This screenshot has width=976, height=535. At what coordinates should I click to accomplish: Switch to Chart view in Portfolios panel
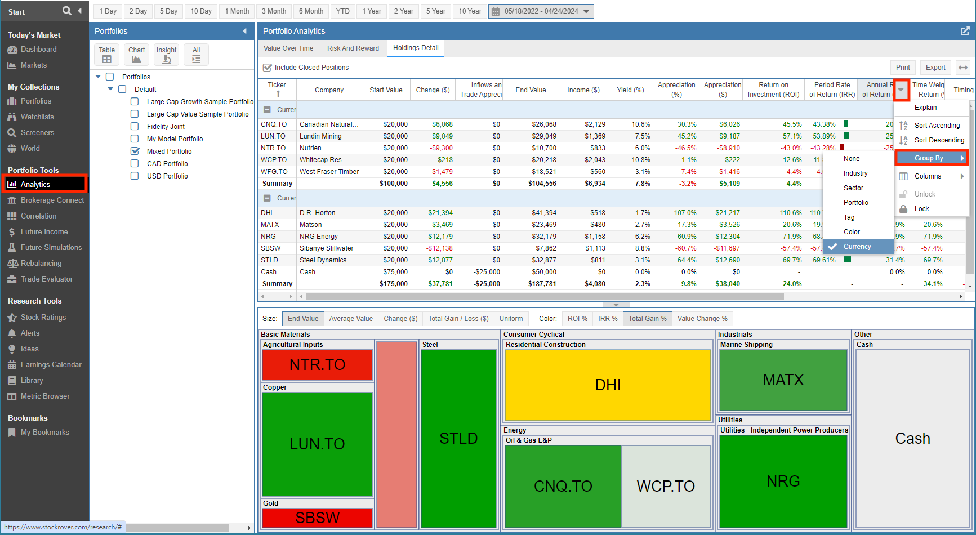[136, 55]
